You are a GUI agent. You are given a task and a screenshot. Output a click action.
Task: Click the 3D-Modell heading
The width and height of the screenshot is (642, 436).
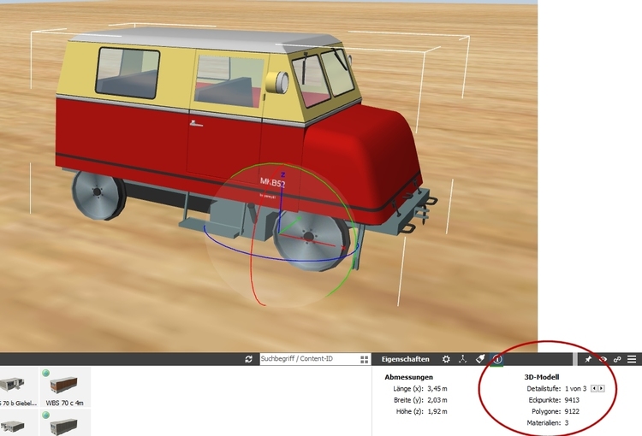click(x=542, y=377)
